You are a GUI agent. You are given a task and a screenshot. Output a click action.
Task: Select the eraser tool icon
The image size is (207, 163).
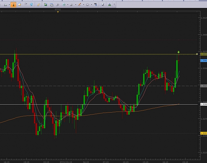103,5
